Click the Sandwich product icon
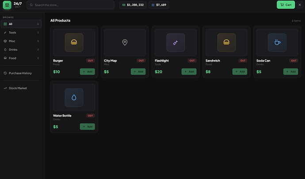 226,42
